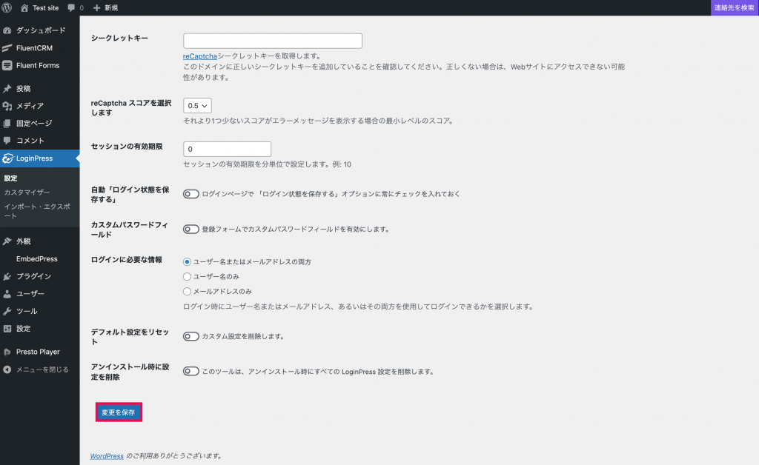Open 固定ページ menu label

point(34,123)
